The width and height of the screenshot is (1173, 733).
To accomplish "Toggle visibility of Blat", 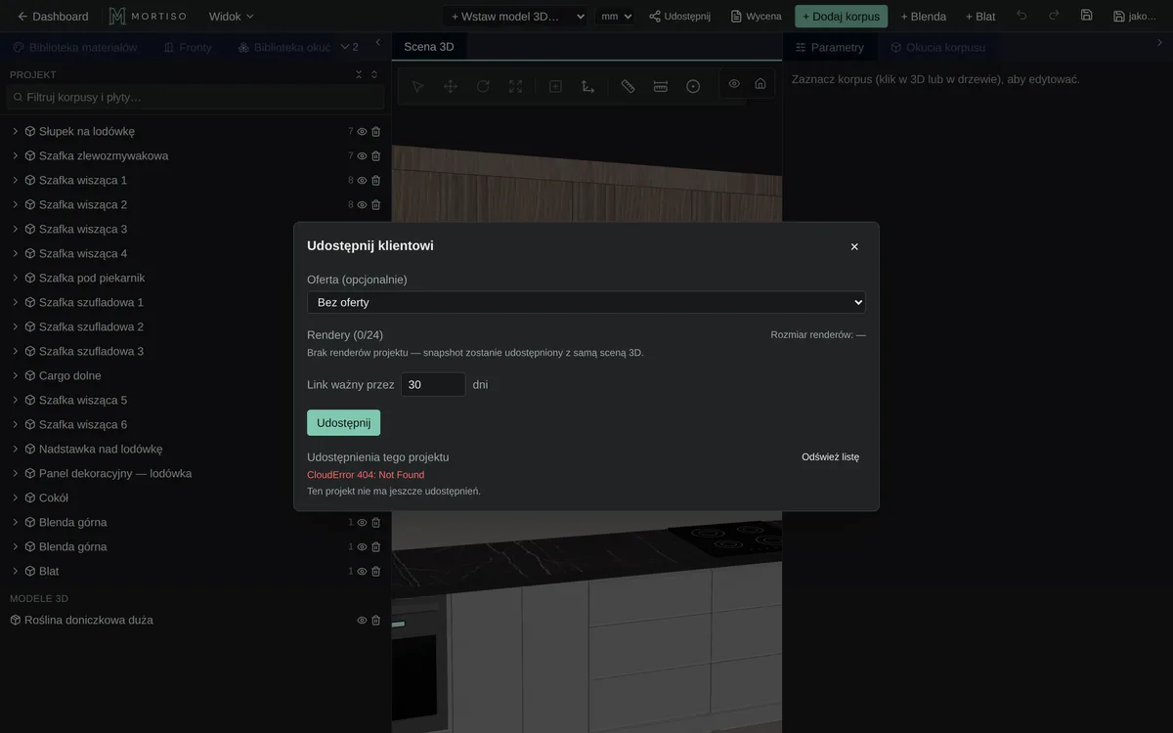I will [x=362, y=571].
